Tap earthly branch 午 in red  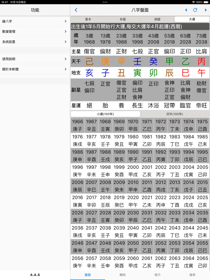click(201, 73)
